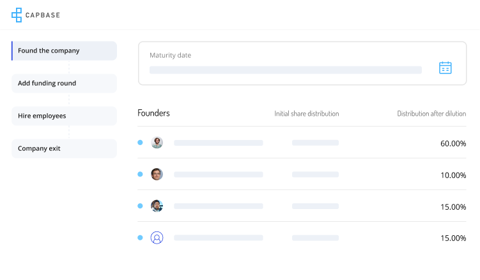
Task: Go to the Company exit step
Action: [x=64, y=149]
